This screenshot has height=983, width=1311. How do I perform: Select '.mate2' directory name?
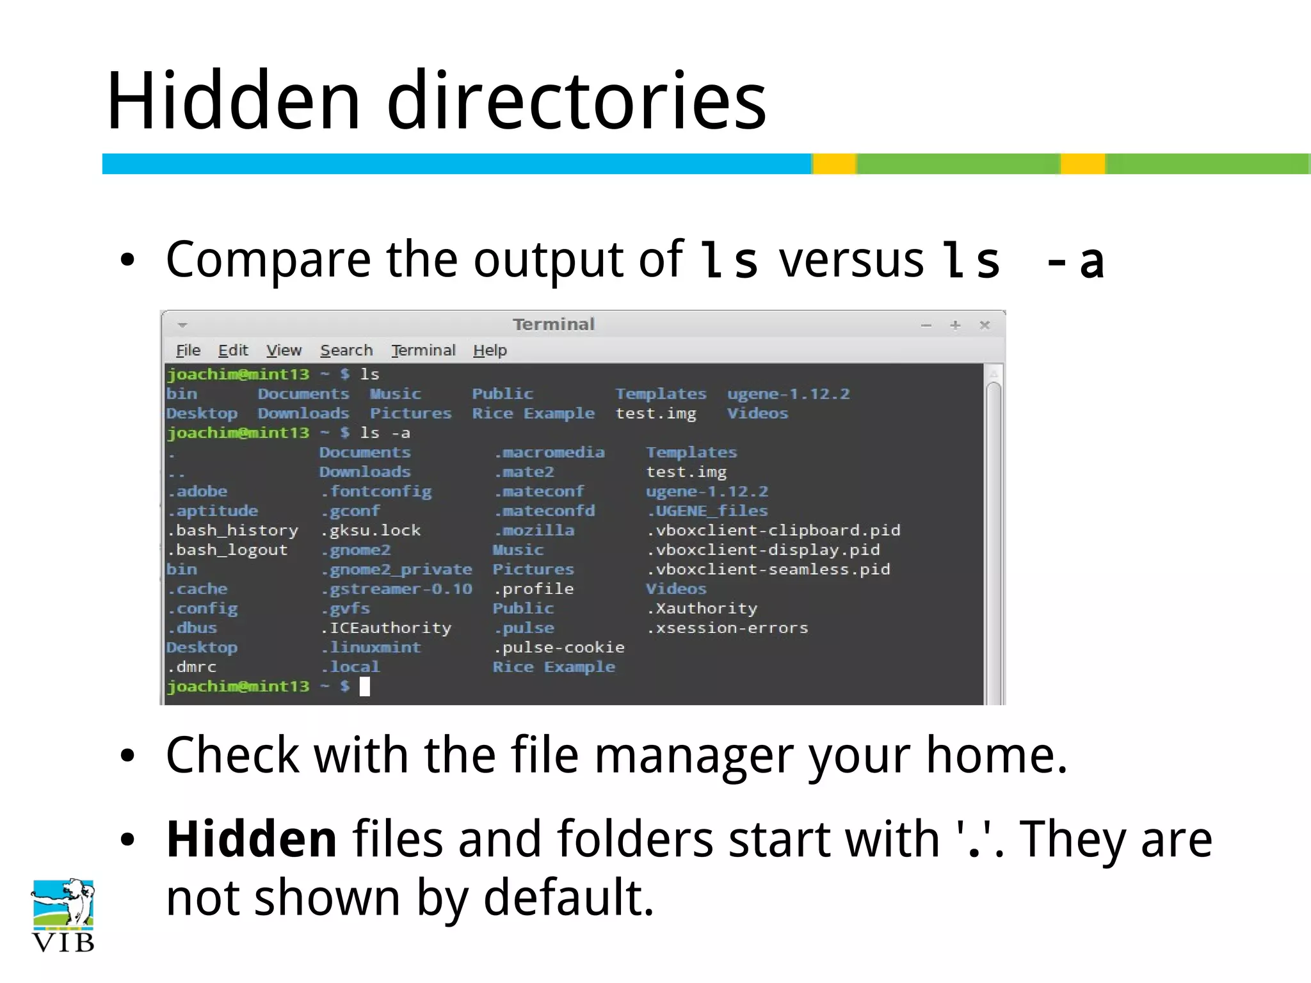click(524, 472)
